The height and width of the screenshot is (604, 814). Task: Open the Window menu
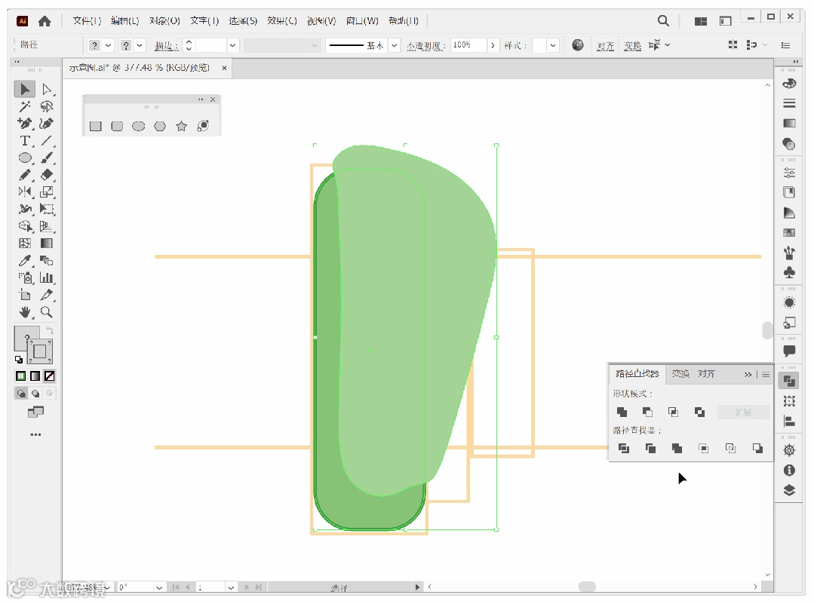tap(362, 21)
